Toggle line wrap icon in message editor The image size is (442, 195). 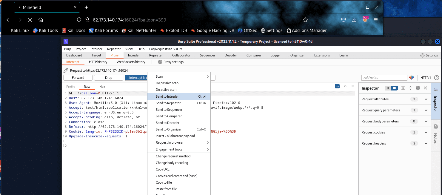coord(337,86)
